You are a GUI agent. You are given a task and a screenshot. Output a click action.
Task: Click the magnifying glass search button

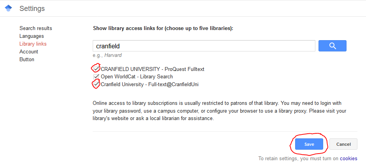332,46
